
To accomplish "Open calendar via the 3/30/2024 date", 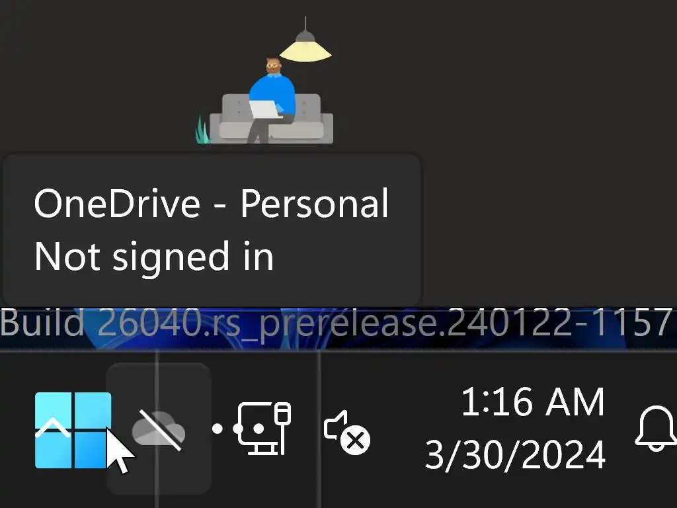I will (x=515, y=454).
